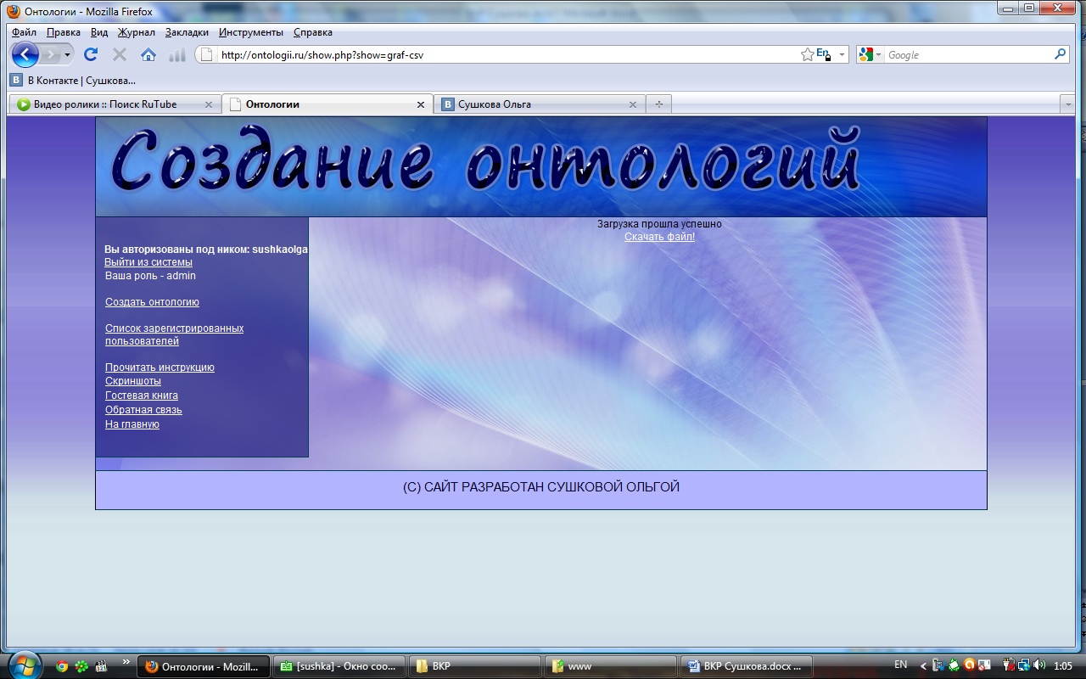The height and width of the screenshot is (679, 1086).
Task: Open the back/forward history dropdown arrow
Action: (x=68, y=55)
